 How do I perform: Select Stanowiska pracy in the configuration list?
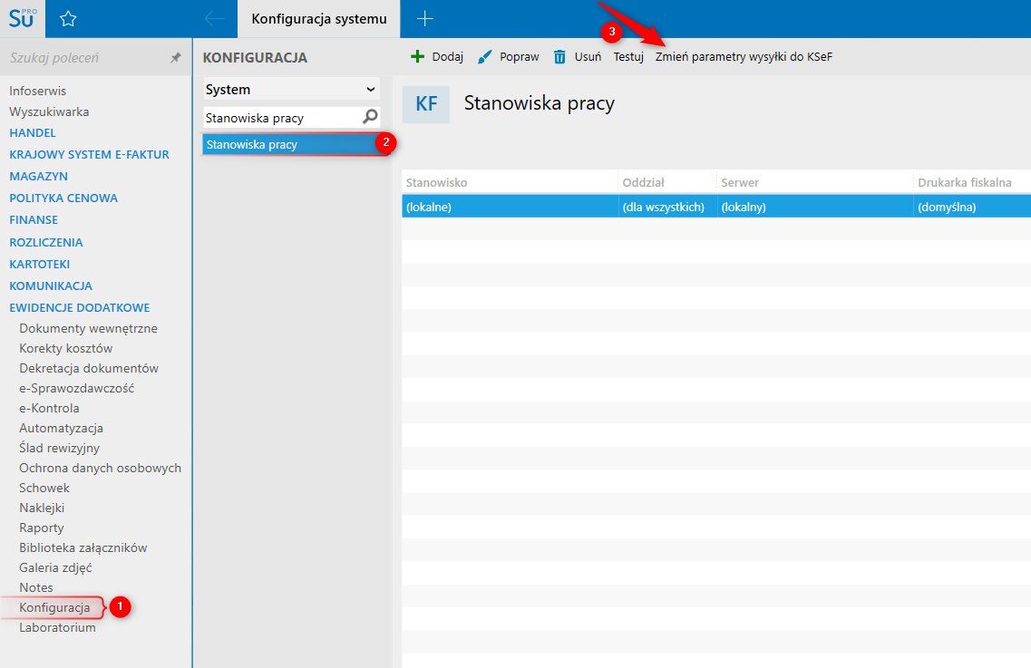[291, 145]
